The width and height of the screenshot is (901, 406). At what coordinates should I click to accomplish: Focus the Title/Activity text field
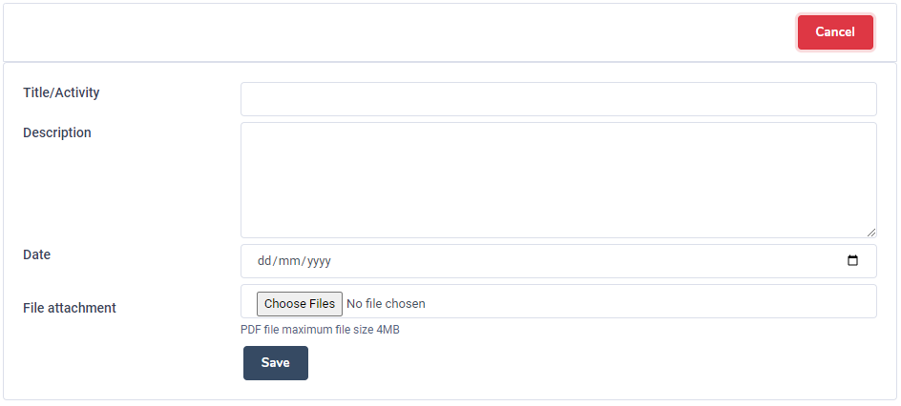558,99
